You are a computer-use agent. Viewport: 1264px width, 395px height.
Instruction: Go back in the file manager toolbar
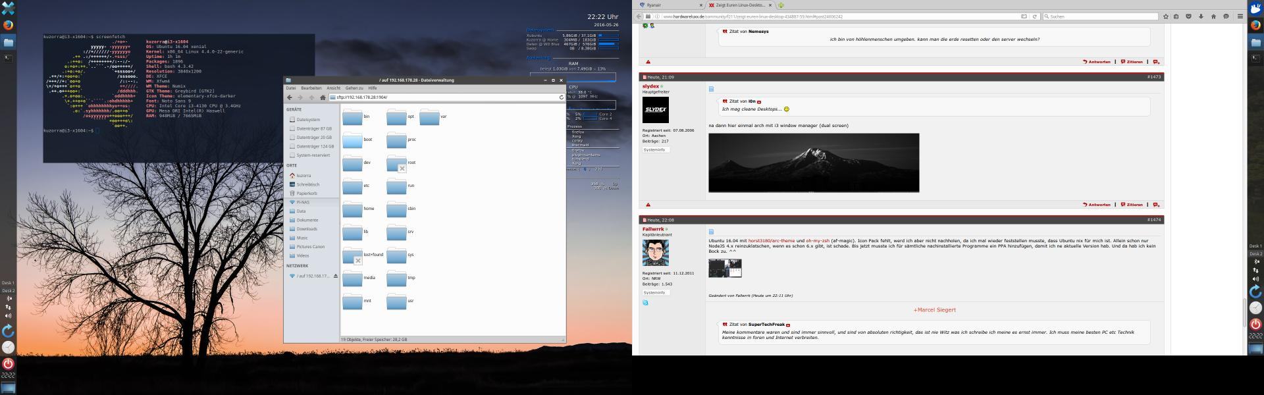pos(289,97)
